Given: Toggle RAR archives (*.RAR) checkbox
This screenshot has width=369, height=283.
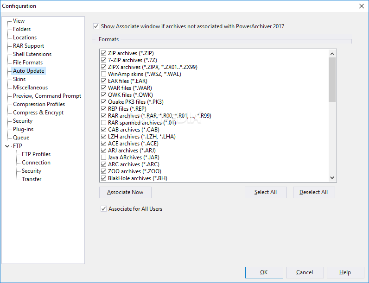Looking at the screenshot, I should coord(103,116).
